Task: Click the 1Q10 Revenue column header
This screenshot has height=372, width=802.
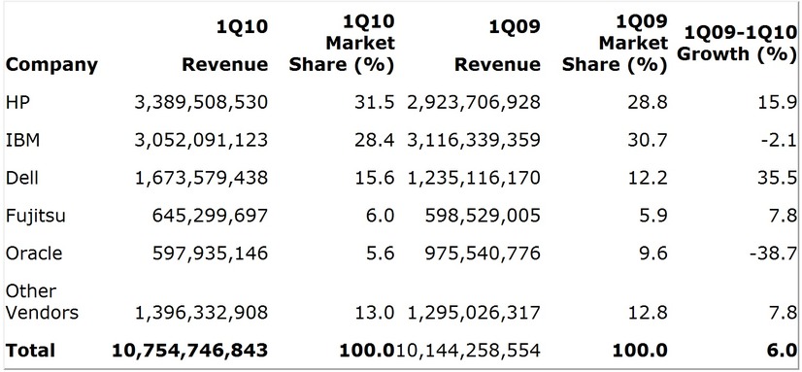Action: [x=225, y=46]
